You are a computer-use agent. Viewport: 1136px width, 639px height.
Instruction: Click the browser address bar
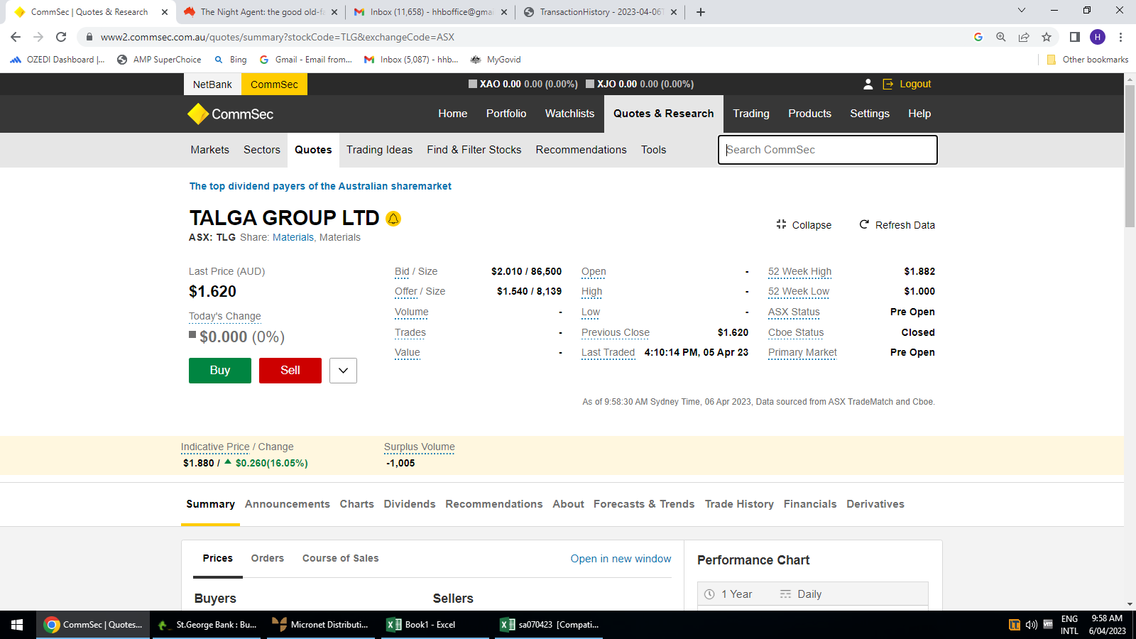[525, 37]
